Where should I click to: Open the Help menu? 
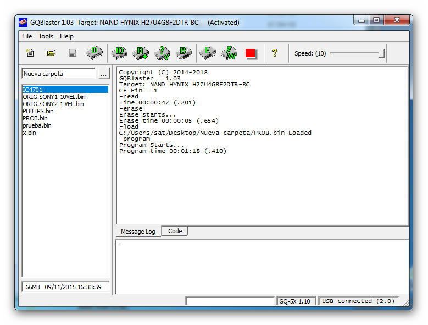point(66,36)
